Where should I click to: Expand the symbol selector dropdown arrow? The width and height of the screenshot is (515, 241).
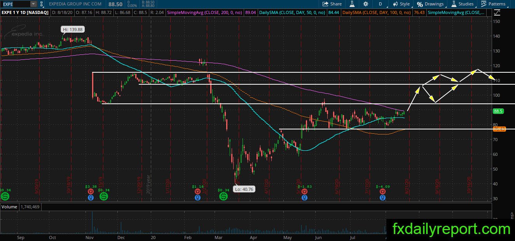33,4
